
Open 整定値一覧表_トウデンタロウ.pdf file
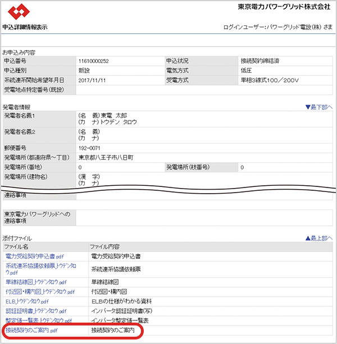(39, 320)
